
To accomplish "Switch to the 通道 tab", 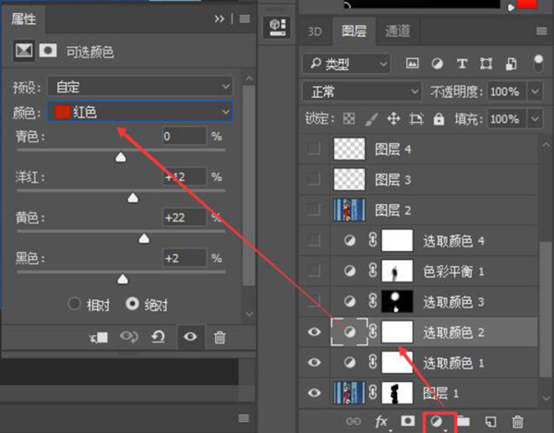I will pos(397,31).
